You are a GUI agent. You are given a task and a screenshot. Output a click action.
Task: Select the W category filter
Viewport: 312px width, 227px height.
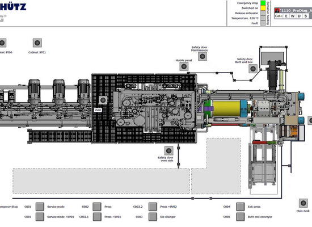tap(293, 16)
